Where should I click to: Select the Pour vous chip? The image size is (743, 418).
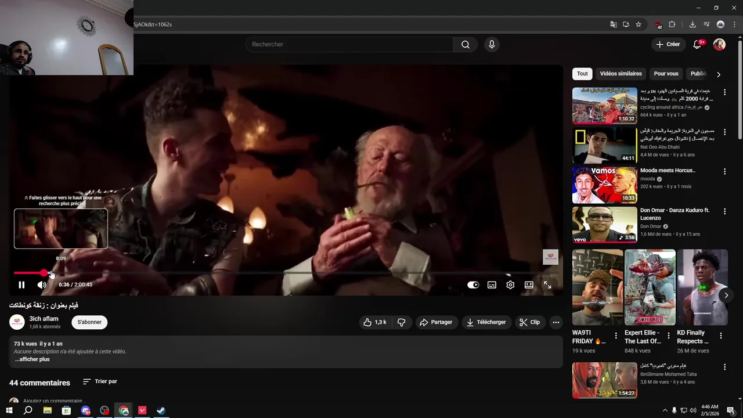point(666,74)
